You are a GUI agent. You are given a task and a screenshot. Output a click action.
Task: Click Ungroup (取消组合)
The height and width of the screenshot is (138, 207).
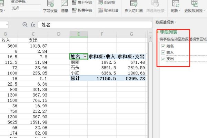(108, 10)
